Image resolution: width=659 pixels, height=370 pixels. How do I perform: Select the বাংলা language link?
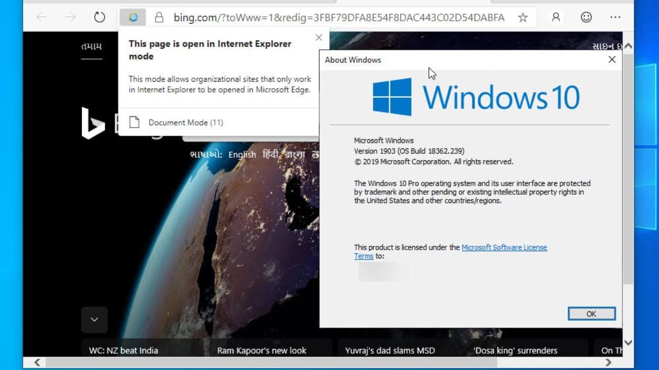295,155
